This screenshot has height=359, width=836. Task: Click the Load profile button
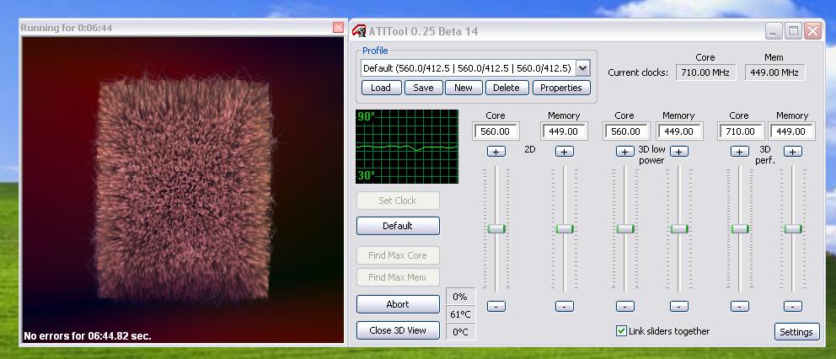[x=381, y=88]
